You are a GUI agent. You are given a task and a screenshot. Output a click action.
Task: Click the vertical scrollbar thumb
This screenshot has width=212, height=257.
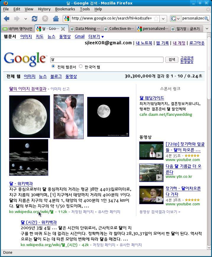click(209, 68)
